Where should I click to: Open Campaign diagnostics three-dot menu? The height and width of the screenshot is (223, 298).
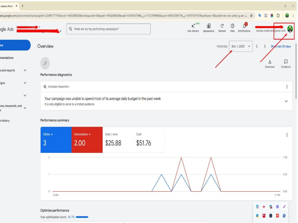(287, 87)
